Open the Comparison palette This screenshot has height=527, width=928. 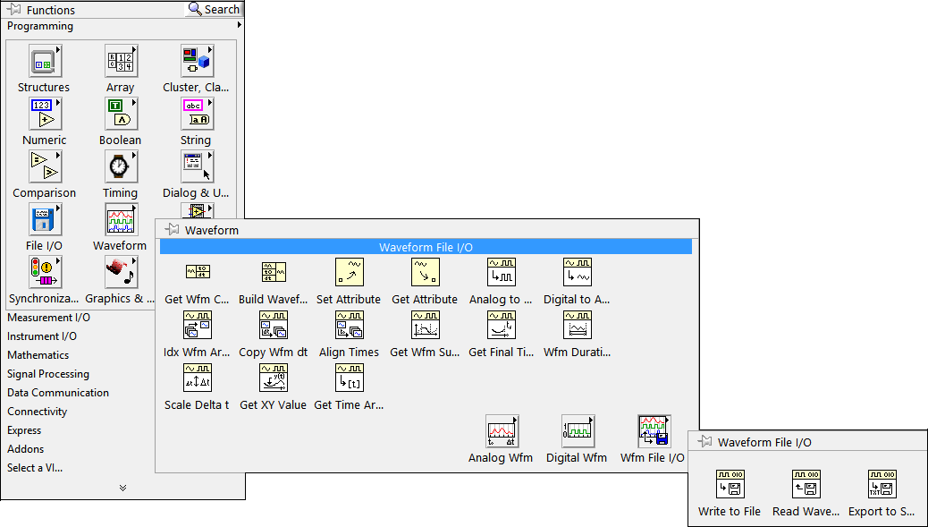(46, 166)
